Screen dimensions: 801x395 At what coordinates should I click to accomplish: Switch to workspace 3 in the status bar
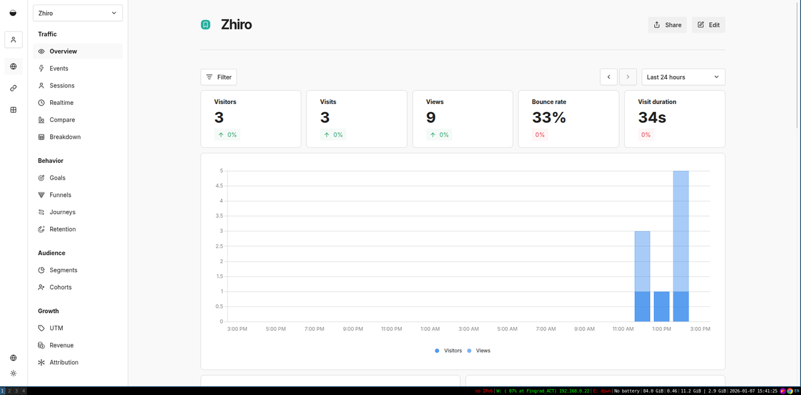coord(16,391)
